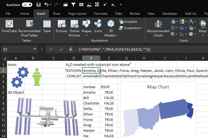Select all cells with corner triangle
Screen dimensions: 208x138
pyautogui.click(x=4, y=58)
